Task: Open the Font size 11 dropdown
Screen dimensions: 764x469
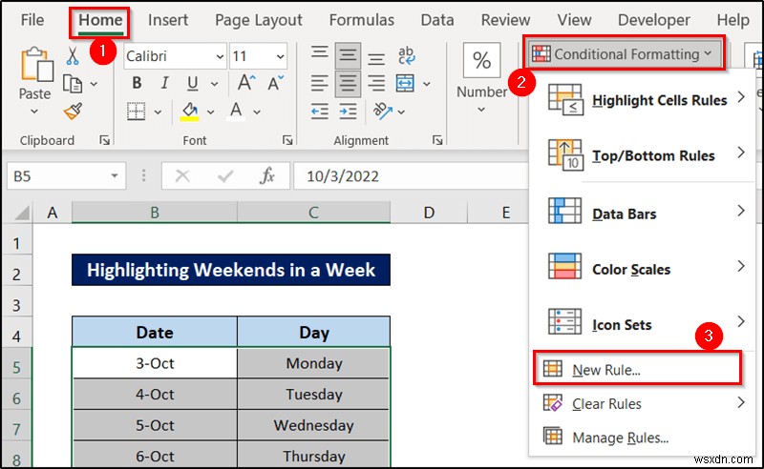Action: click(280, 57)
